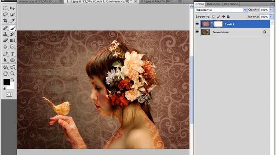Select the Zoom tool
276x155 pixels.
click(x=13, y=74)
